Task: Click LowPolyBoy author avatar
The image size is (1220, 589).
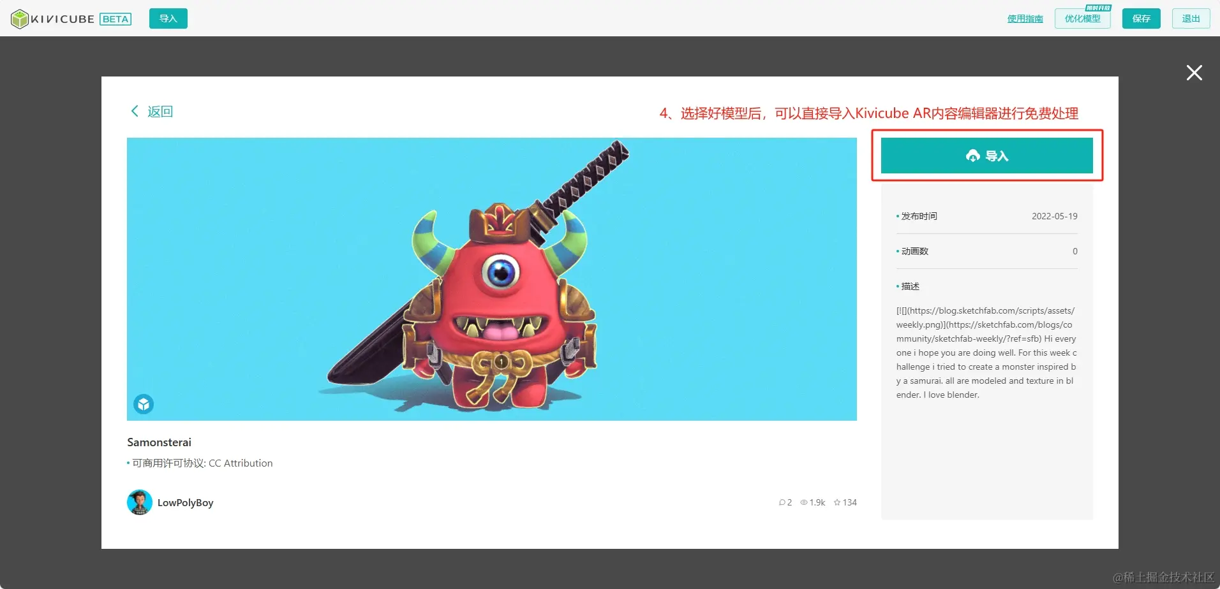Action: (x=140, y=502)
